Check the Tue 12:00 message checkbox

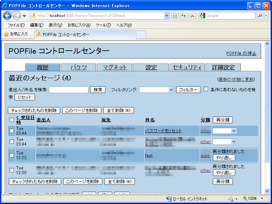12,170
